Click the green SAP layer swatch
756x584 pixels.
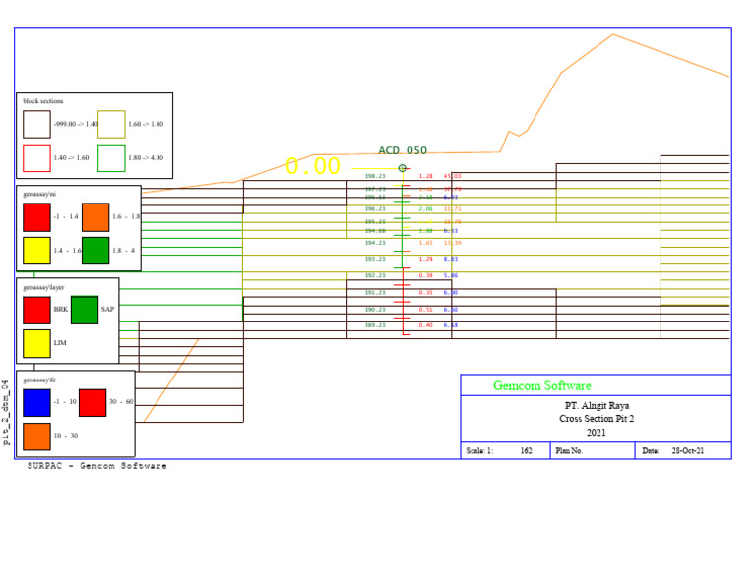tap(85, 310)
